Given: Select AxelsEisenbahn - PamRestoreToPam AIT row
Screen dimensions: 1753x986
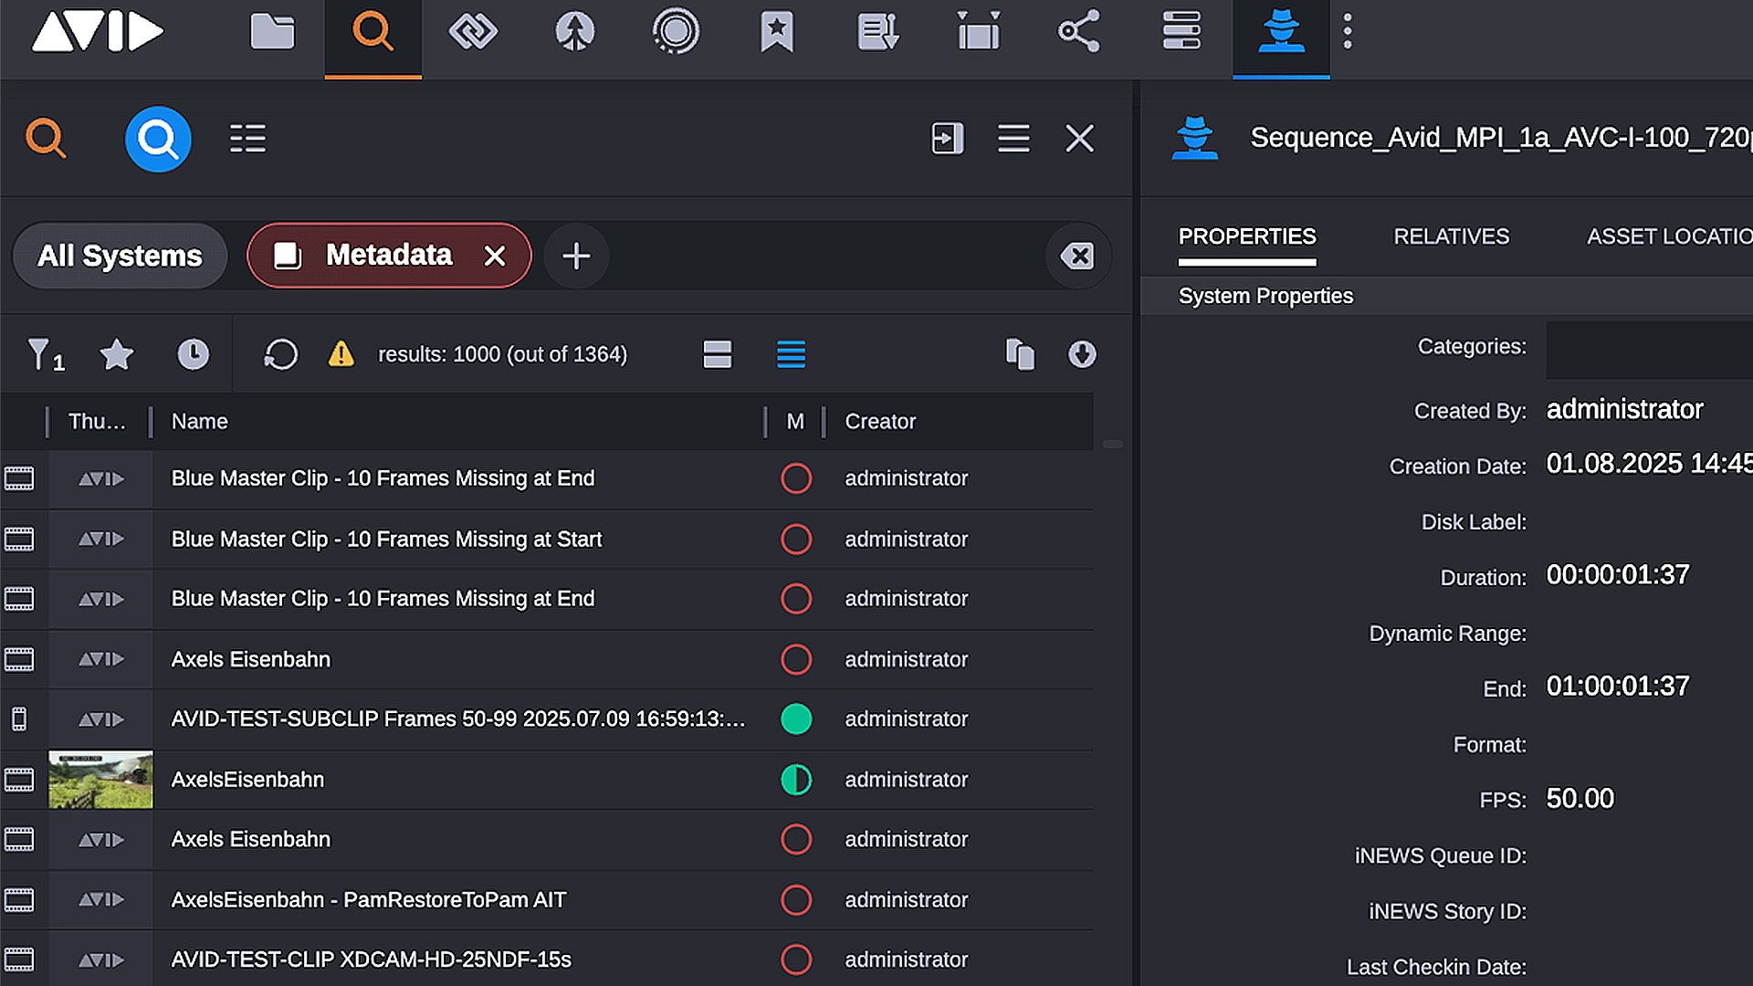Looking at the screenshot, I should (x=546, y=900).
